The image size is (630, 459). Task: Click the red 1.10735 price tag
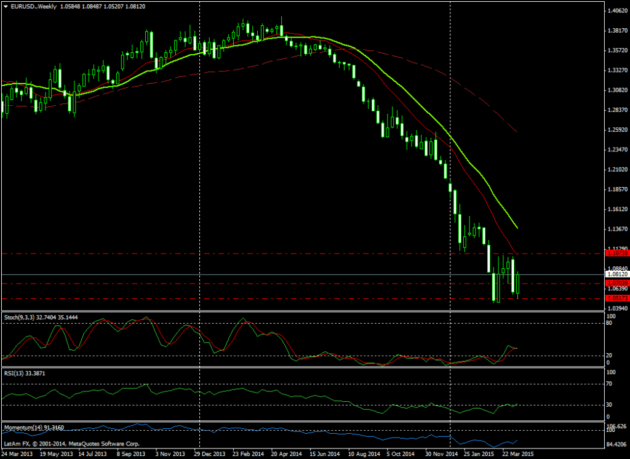click(616, 253)
